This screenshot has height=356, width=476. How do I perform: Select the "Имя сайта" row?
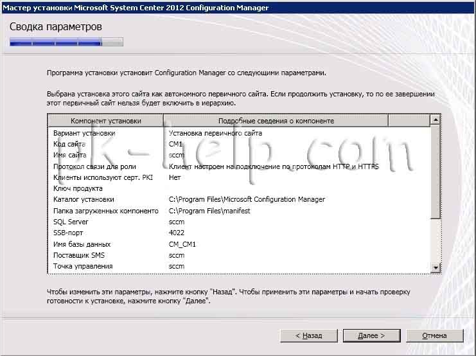click(239, 156)
